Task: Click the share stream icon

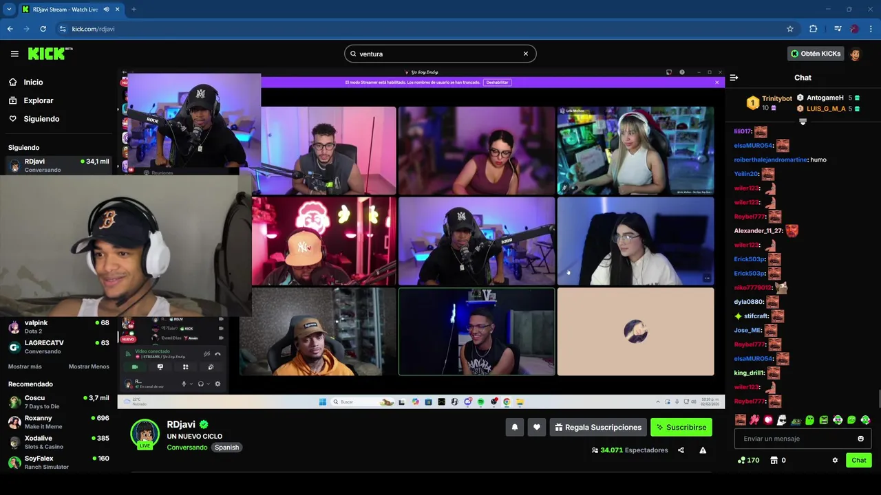Action: click(681, 450)
